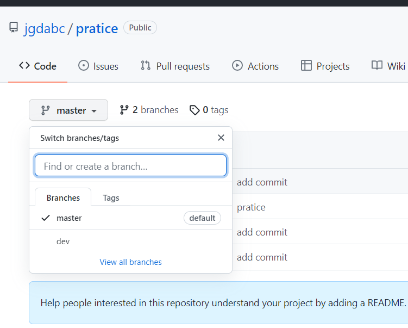Open the Issues tab
The height and width of the screenshot is (328, 408).
(x=98, y=66)
